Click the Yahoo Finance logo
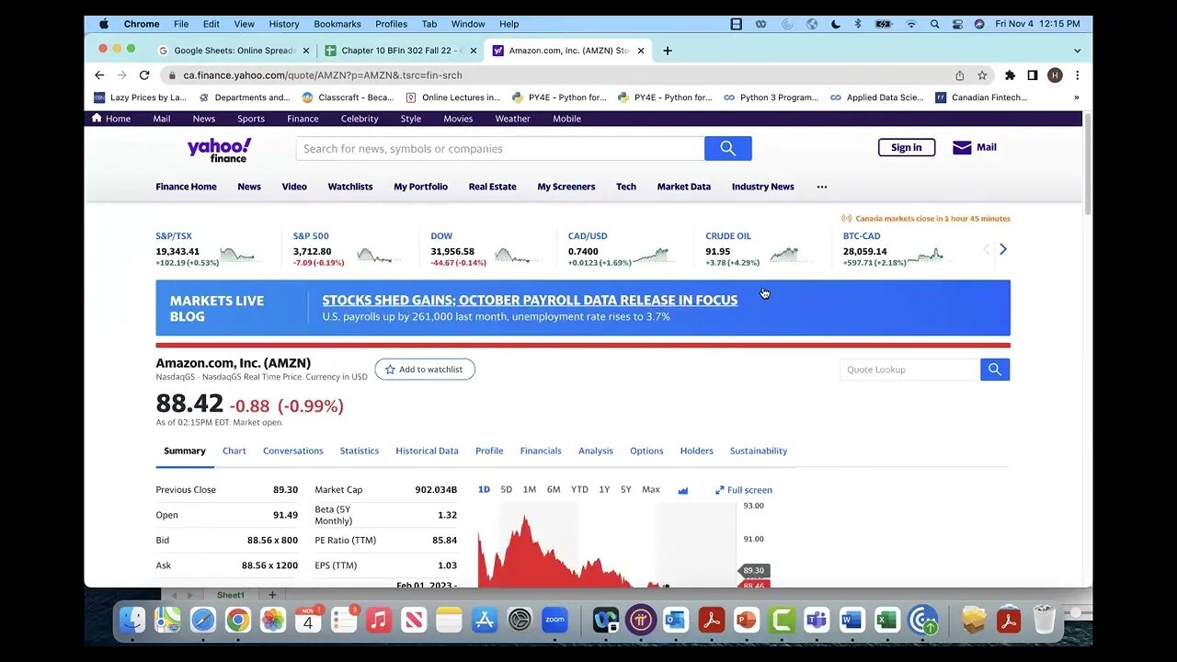This screenshot has width=1177, height=662. 219,150
